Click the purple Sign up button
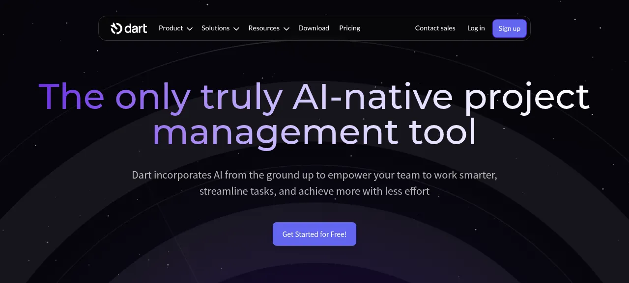The image size is (629, 283). click(510, 28)
